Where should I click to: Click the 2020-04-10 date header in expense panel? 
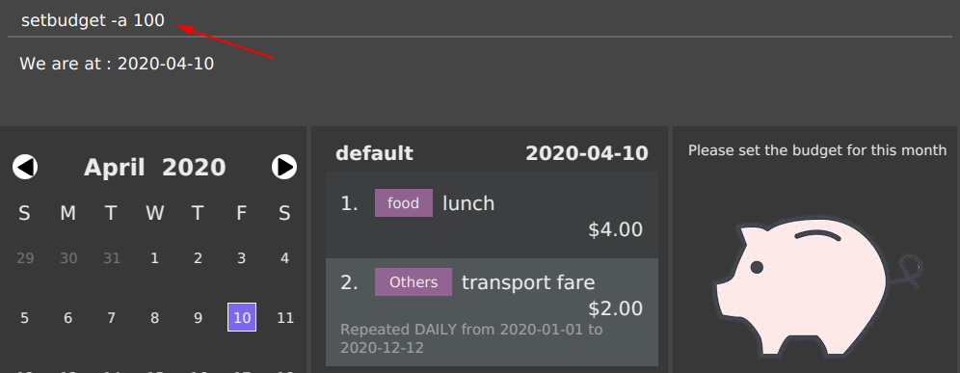(587, 153)
